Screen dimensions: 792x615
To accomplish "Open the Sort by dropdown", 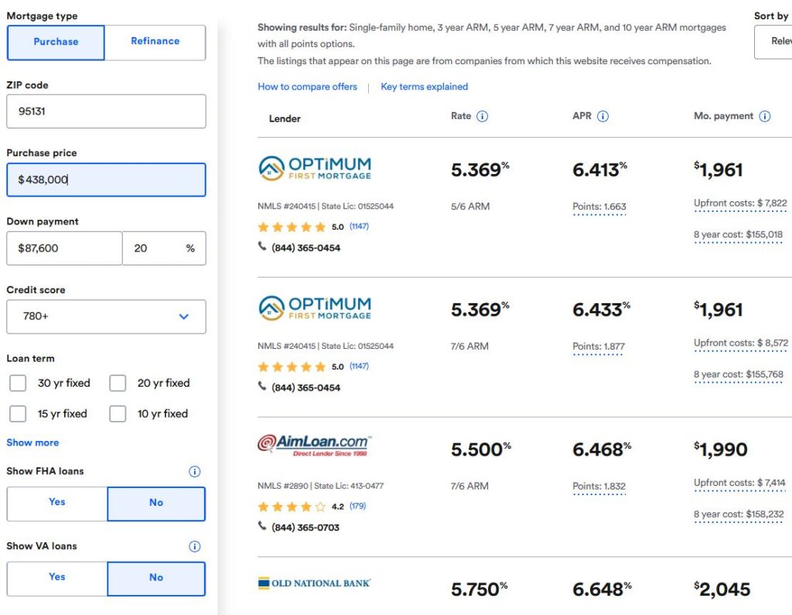I will tap(772, 41).
